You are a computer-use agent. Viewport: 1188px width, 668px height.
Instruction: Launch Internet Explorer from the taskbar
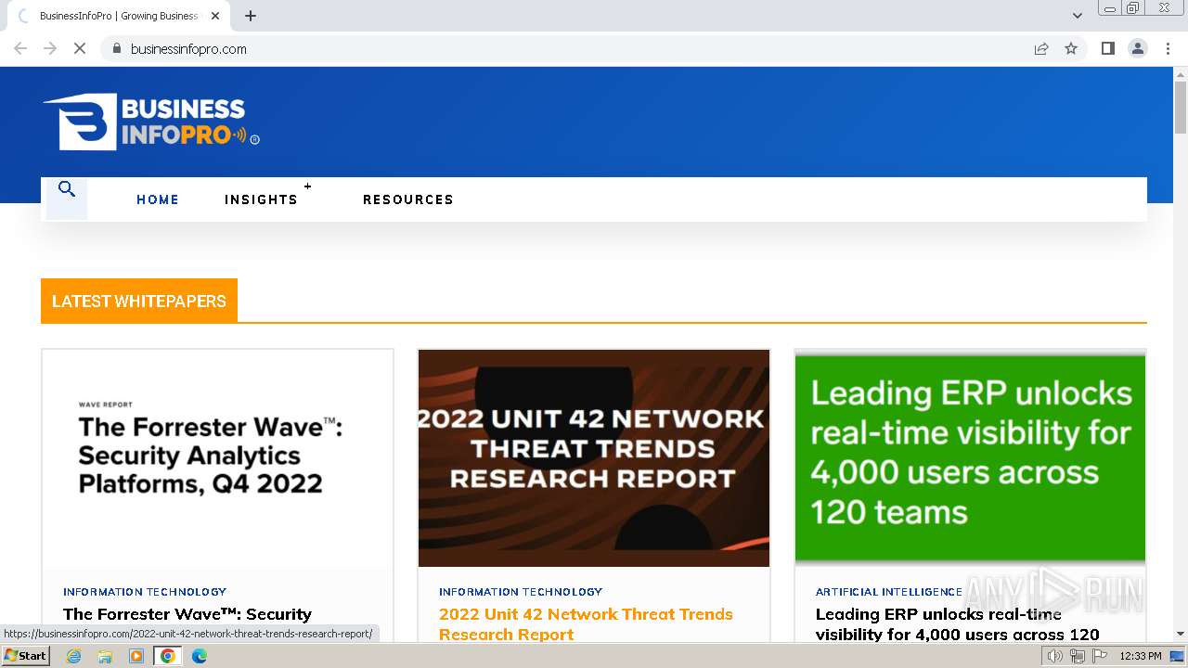click(x=73, y=656)
